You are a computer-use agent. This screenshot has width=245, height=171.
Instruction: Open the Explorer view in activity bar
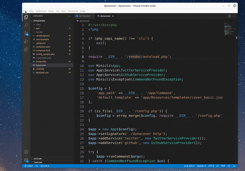click(26, 17)
